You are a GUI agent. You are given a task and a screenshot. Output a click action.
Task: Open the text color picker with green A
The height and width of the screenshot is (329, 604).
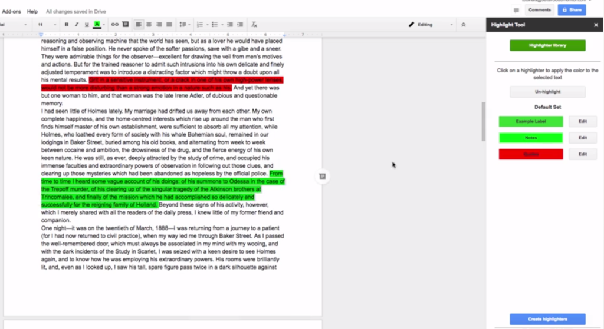point(97,25)
